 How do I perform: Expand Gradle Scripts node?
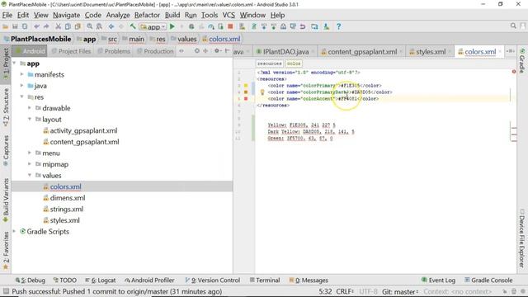[15, 231]
